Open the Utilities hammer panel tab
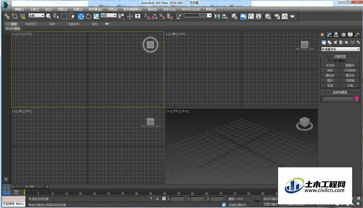Viewport: 363px width, 208px height. point(357,35)
